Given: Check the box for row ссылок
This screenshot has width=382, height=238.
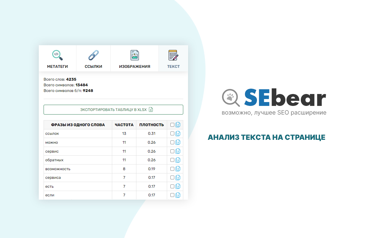Looking at the screenshot, I should pyautogui.click(x=172, y=134).
